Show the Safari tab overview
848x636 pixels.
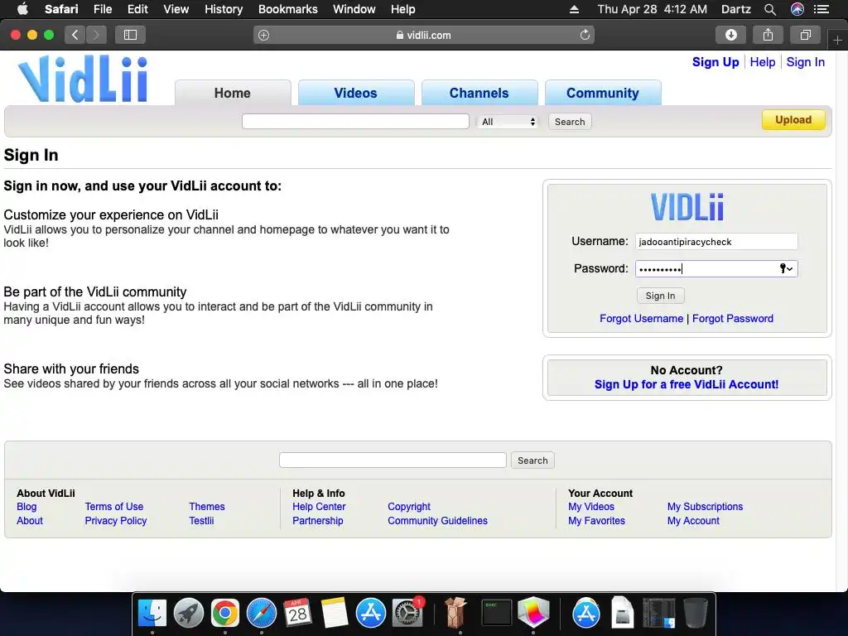pos(805,35)
